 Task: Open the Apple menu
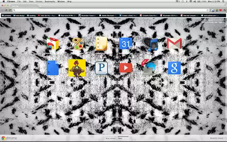[x=4, y=1]
